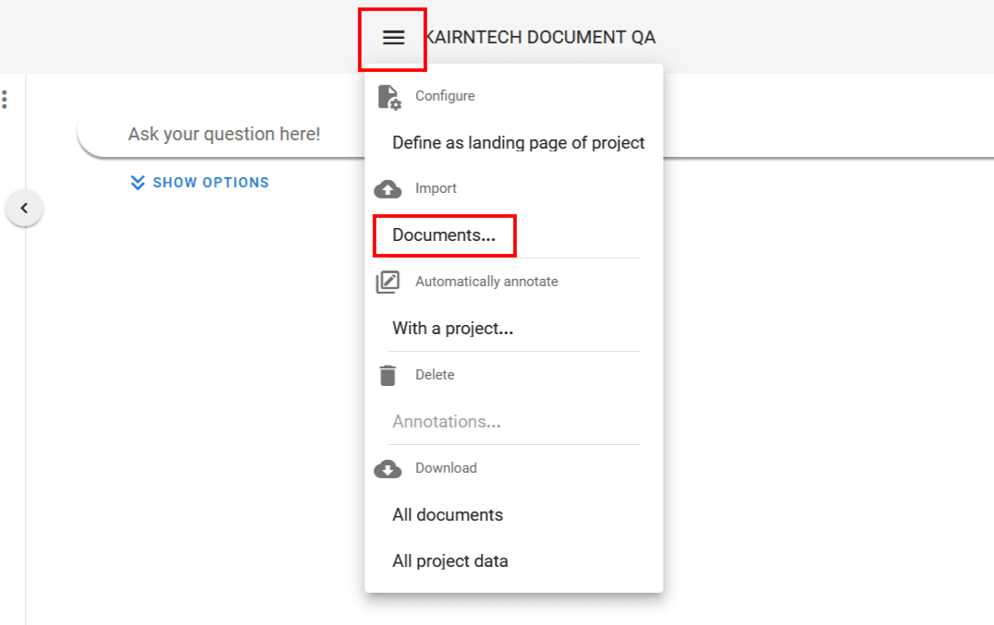Click the Import cloud upload icon
The image size is (994, 625).
click(x=387, y=188)
